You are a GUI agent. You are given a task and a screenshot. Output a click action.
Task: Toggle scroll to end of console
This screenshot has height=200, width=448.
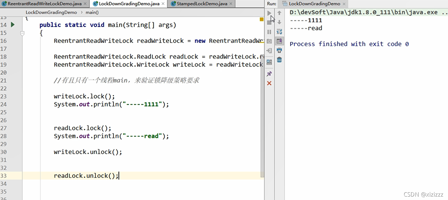point(279,41)
